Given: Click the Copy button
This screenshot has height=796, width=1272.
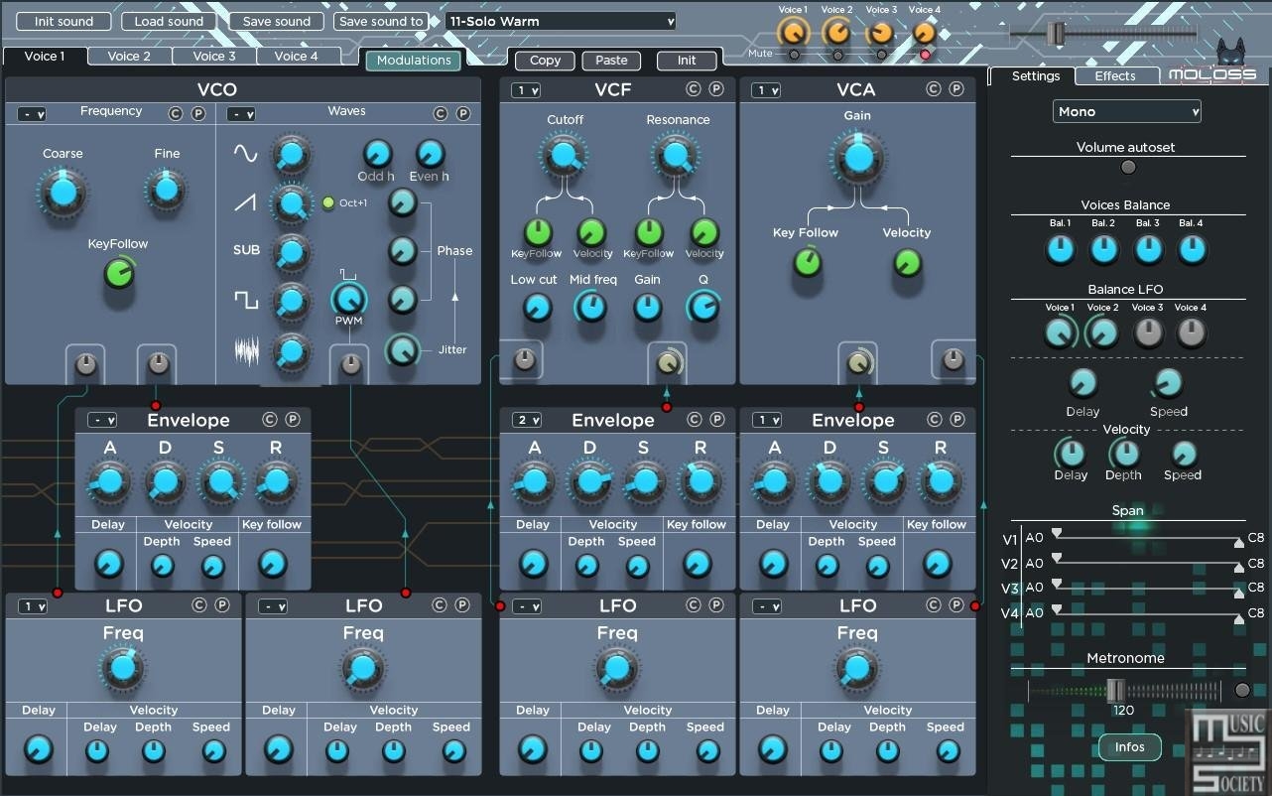Looking at the screenshot, I should (x=545, y=61).
